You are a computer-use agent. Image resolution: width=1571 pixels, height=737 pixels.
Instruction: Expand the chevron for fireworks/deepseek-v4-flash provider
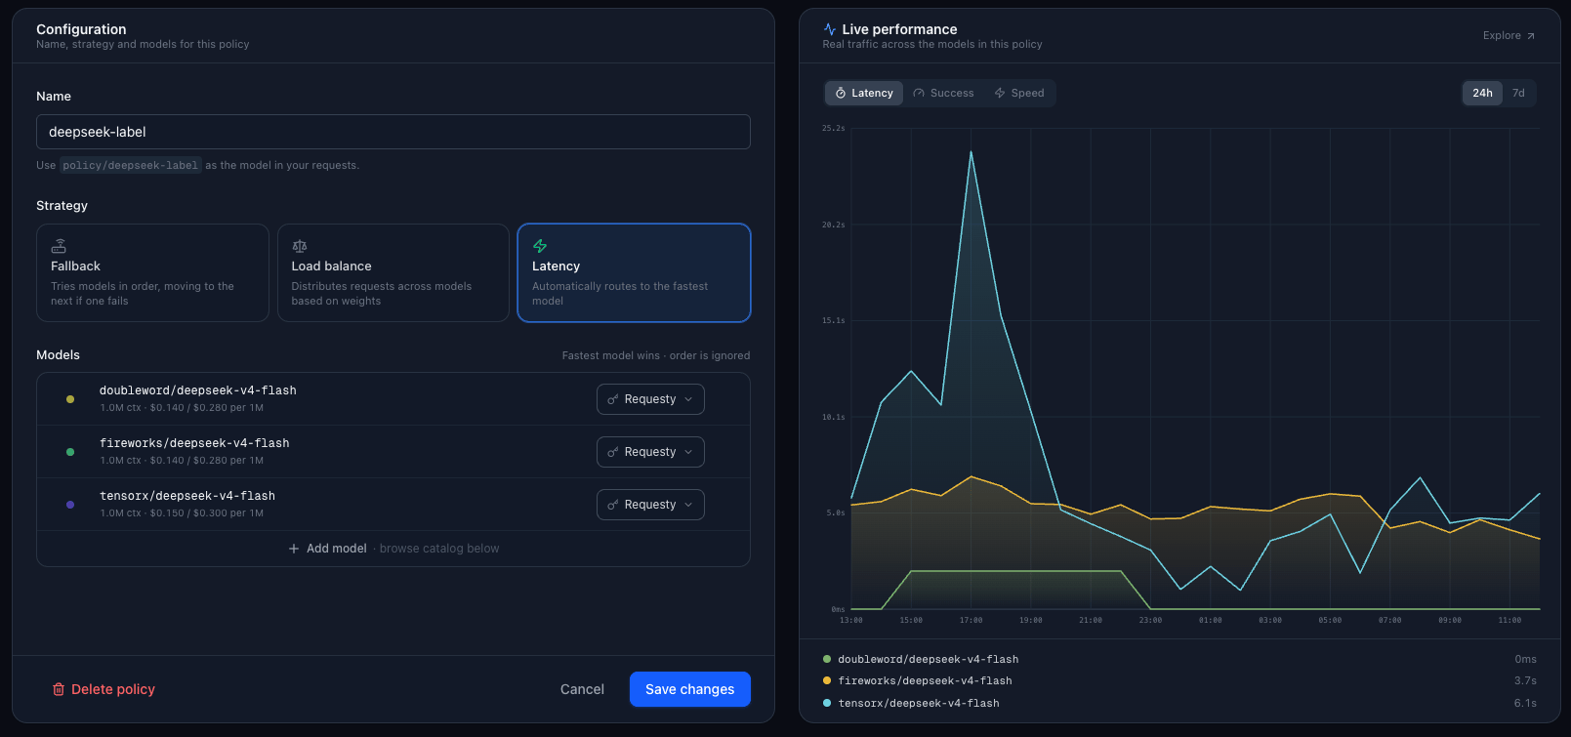pyautogui.click(x=688, y=452)
